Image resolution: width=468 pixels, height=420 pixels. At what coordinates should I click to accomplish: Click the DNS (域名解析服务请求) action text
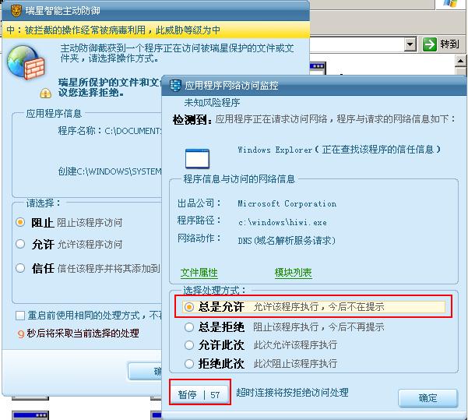pos(287,241)
